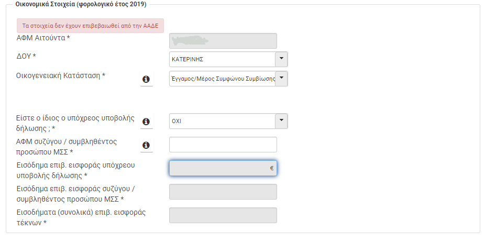The width and height of the screenshot is (485, 242).
Task: Click info icon beside Οικογενειακή Κατάσταση
Action: point(146,79)
